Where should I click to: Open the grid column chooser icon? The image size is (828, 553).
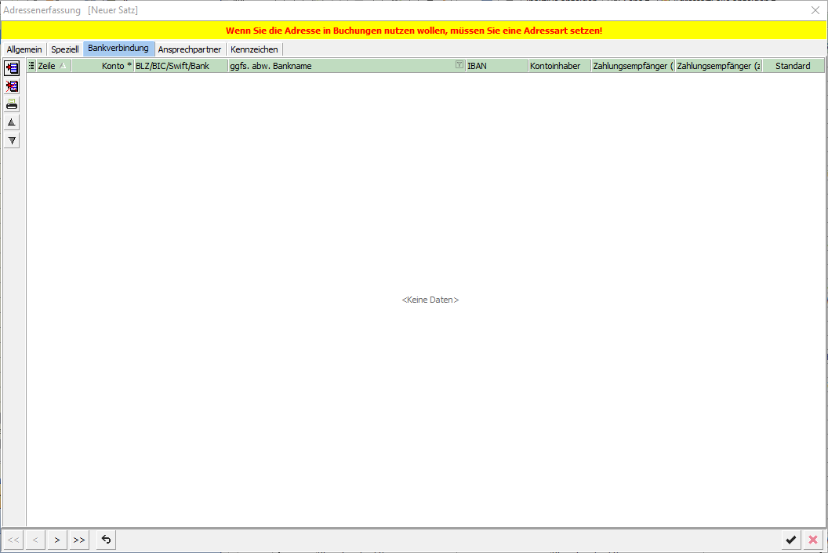tap(31, 66)
